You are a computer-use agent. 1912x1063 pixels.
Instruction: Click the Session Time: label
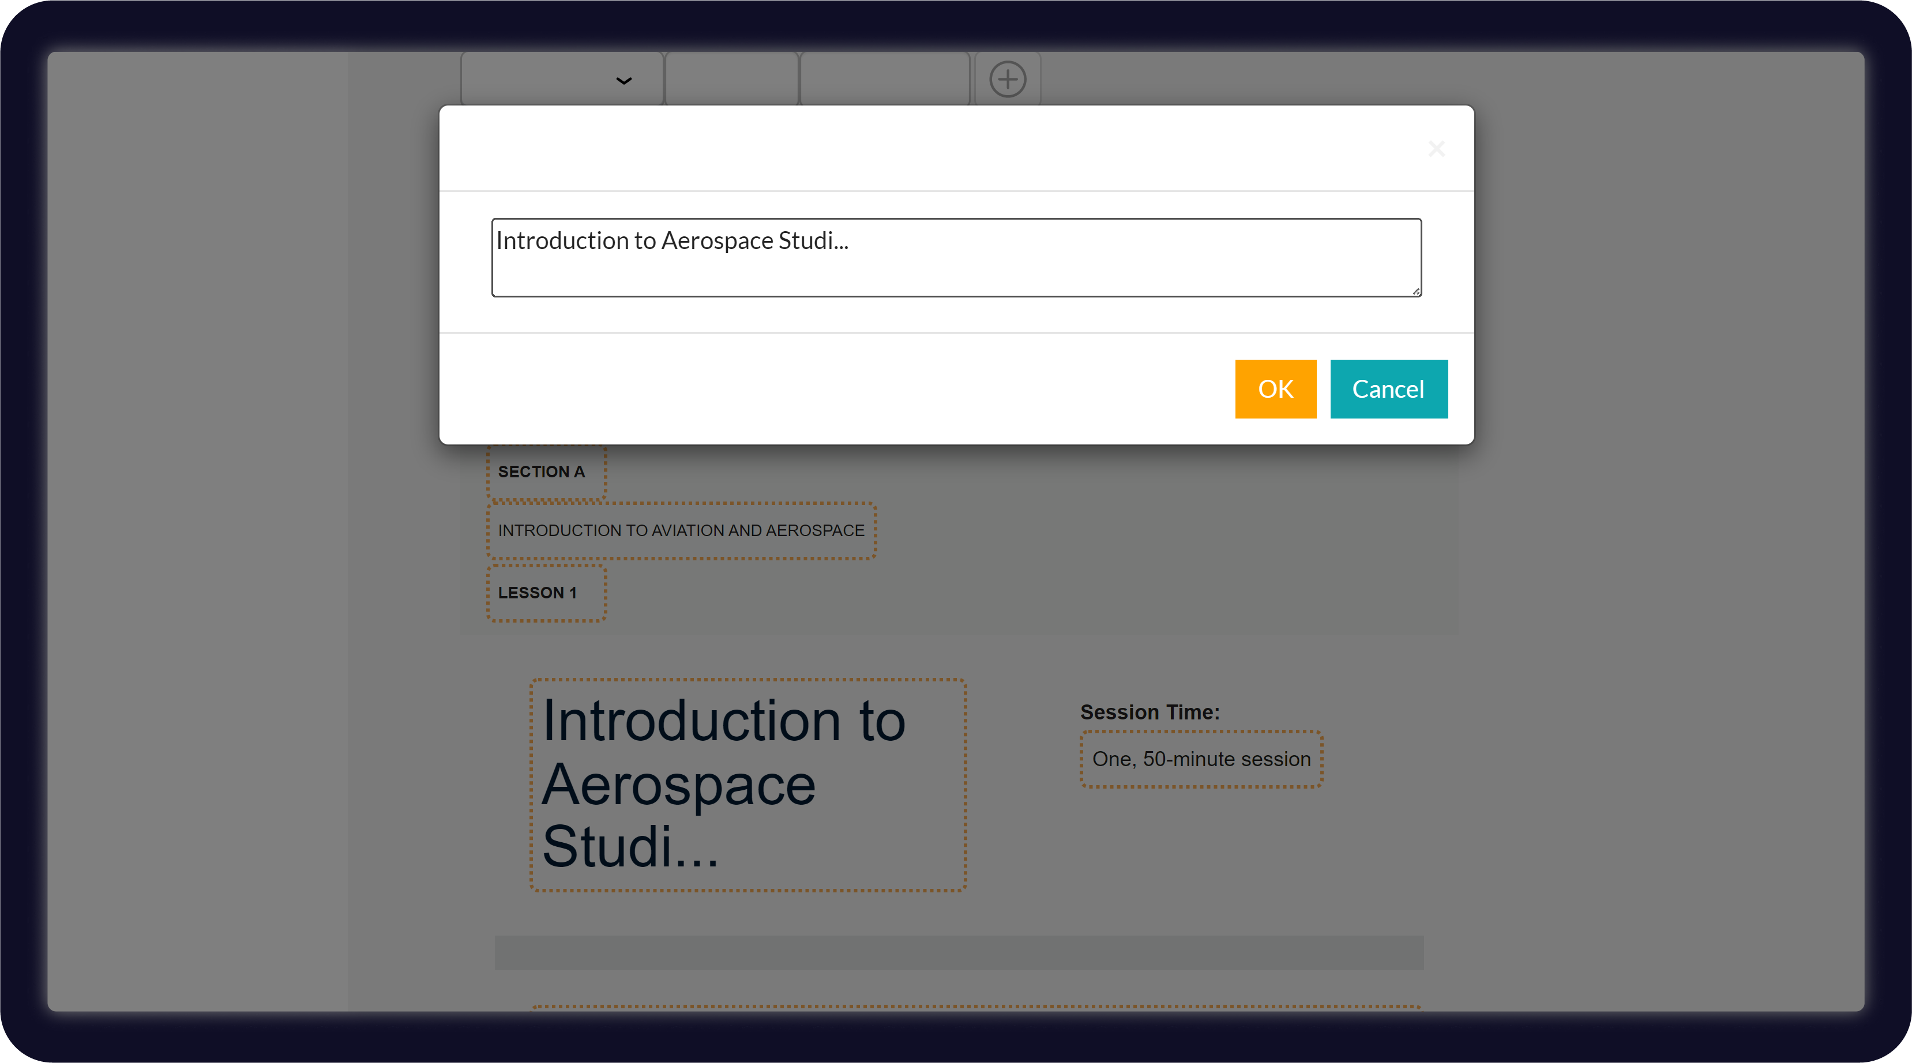pyautogui.click(x=1150, y=712)
